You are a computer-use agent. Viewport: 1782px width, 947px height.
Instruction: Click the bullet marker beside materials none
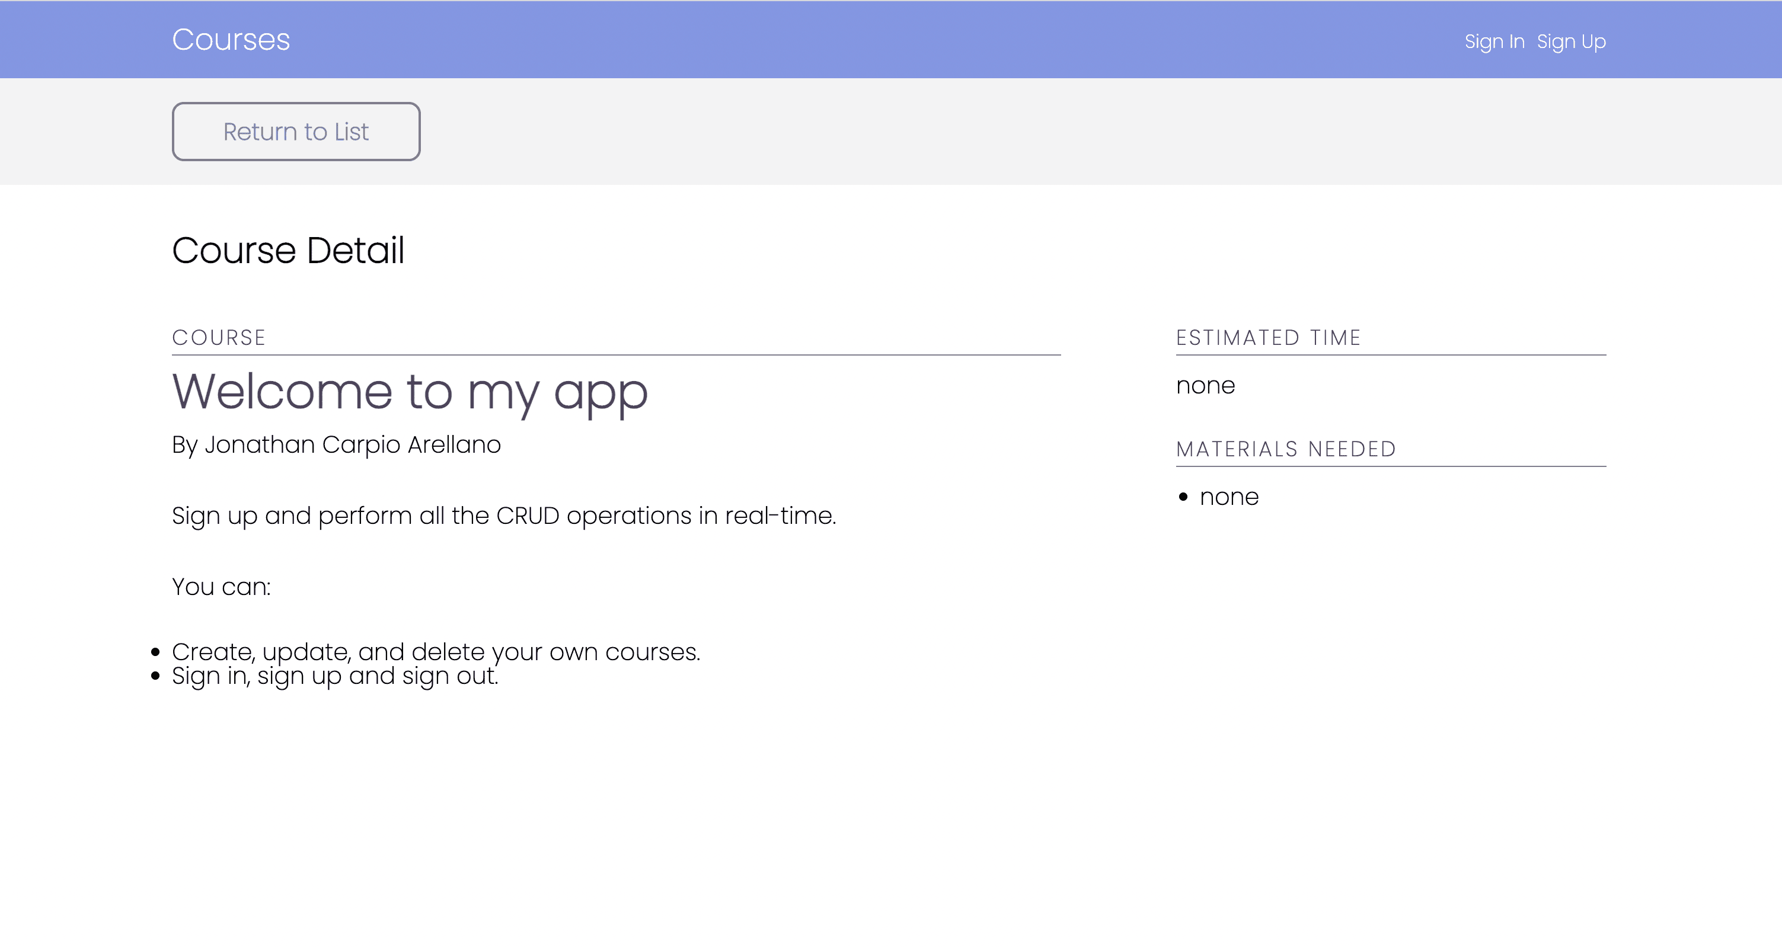[x=1183, y=497]
